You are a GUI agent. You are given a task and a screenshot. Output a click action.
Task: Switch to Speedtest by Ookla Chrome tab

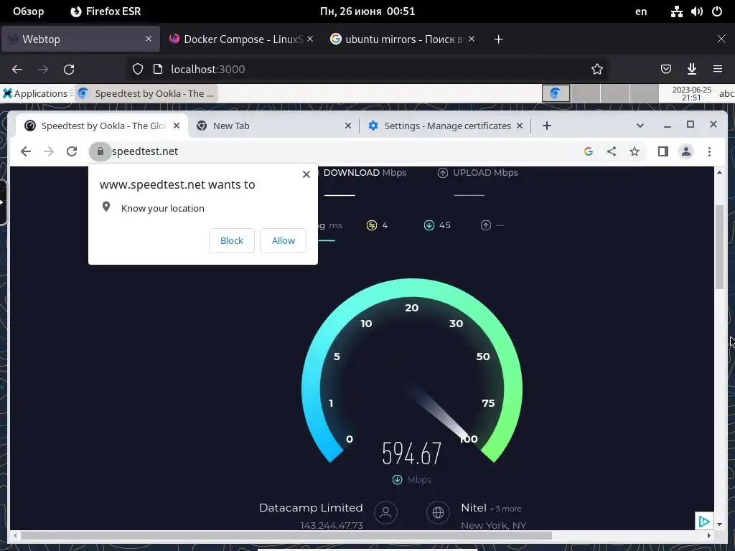pyautogui.click(x=102, y=126)
